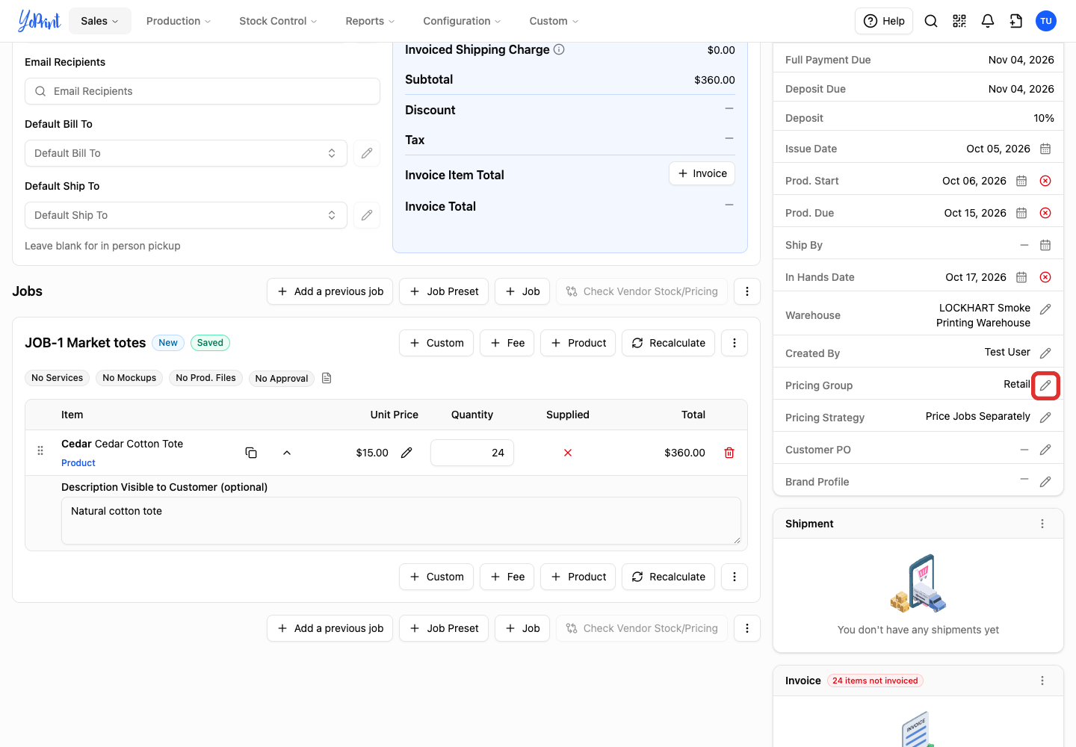Open notifications bell icon

[988, 21]
